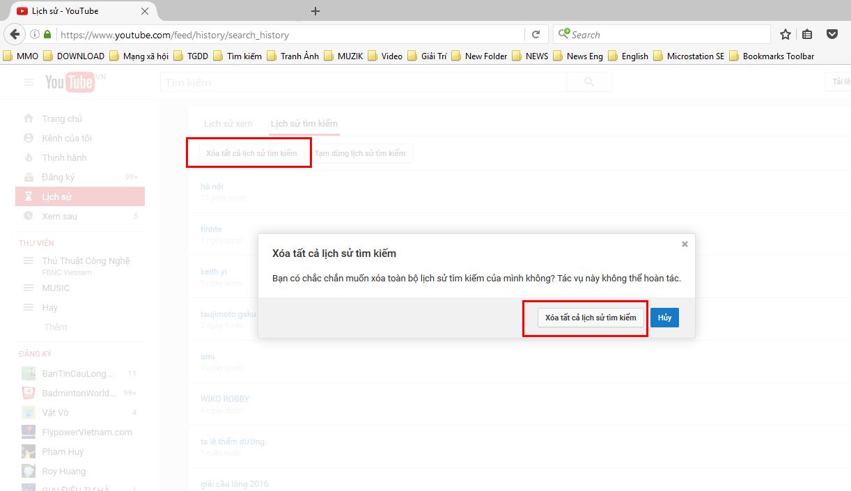Open the English bookmarks folder
This screenshot has width=851, height=491.
click(628, 56)
